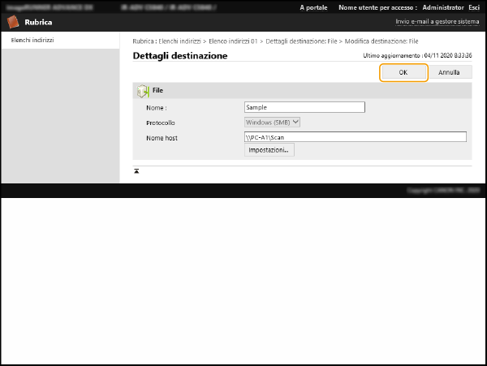Screen dimensions: 487x366
Task: Log out using the Esci link
Action: [474, 6]
